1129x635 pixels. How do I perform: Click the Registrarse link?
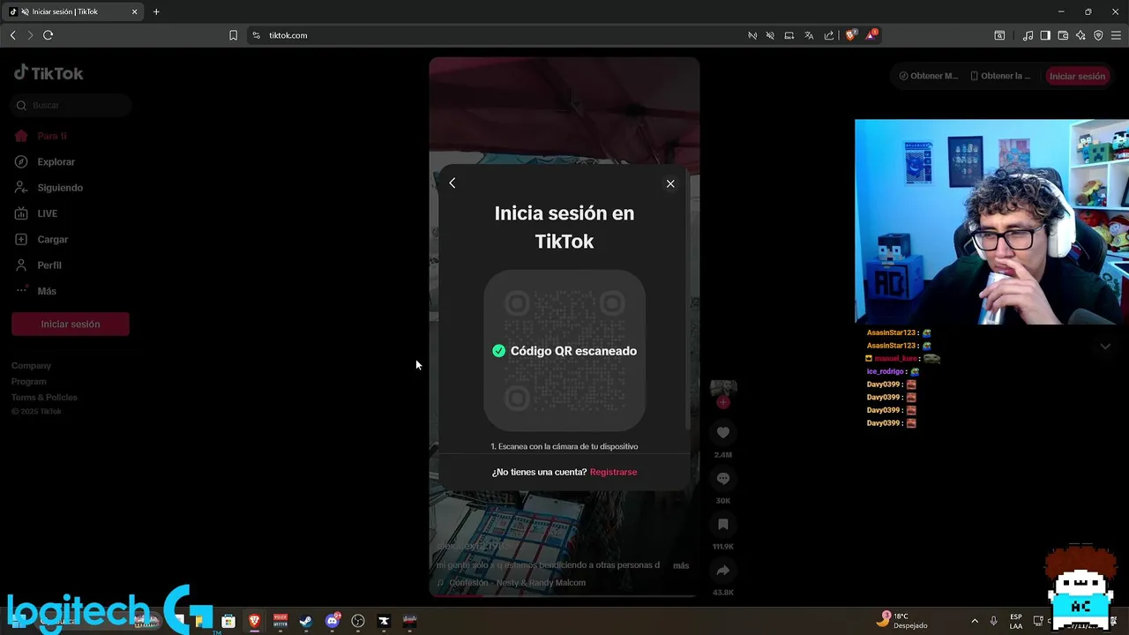tap(613, 472)
